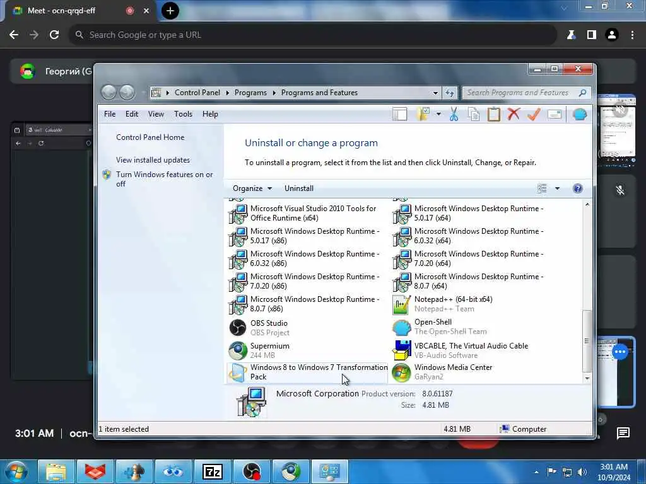This screenshot has width=646, height=484.
Task: Click the red fox taskbar icon
Action: [95, 471]
